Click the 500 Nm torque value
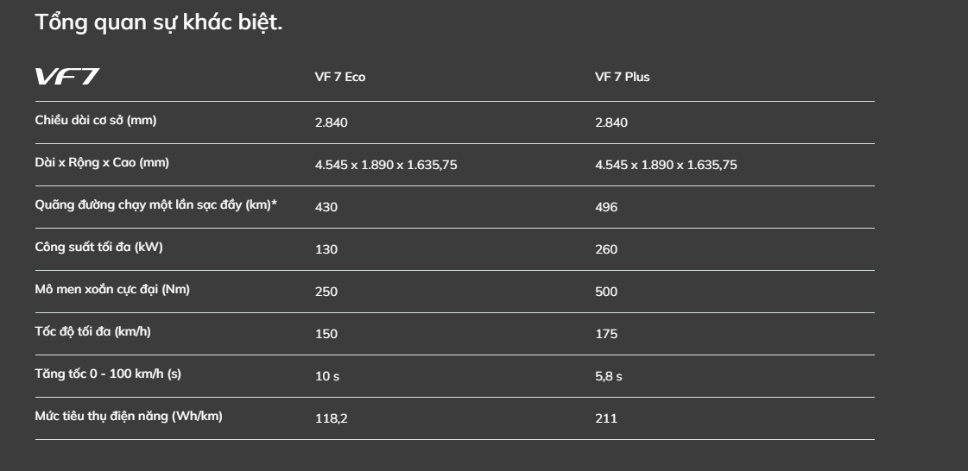Viewport: 968px width, 471px height. point(606,292)
